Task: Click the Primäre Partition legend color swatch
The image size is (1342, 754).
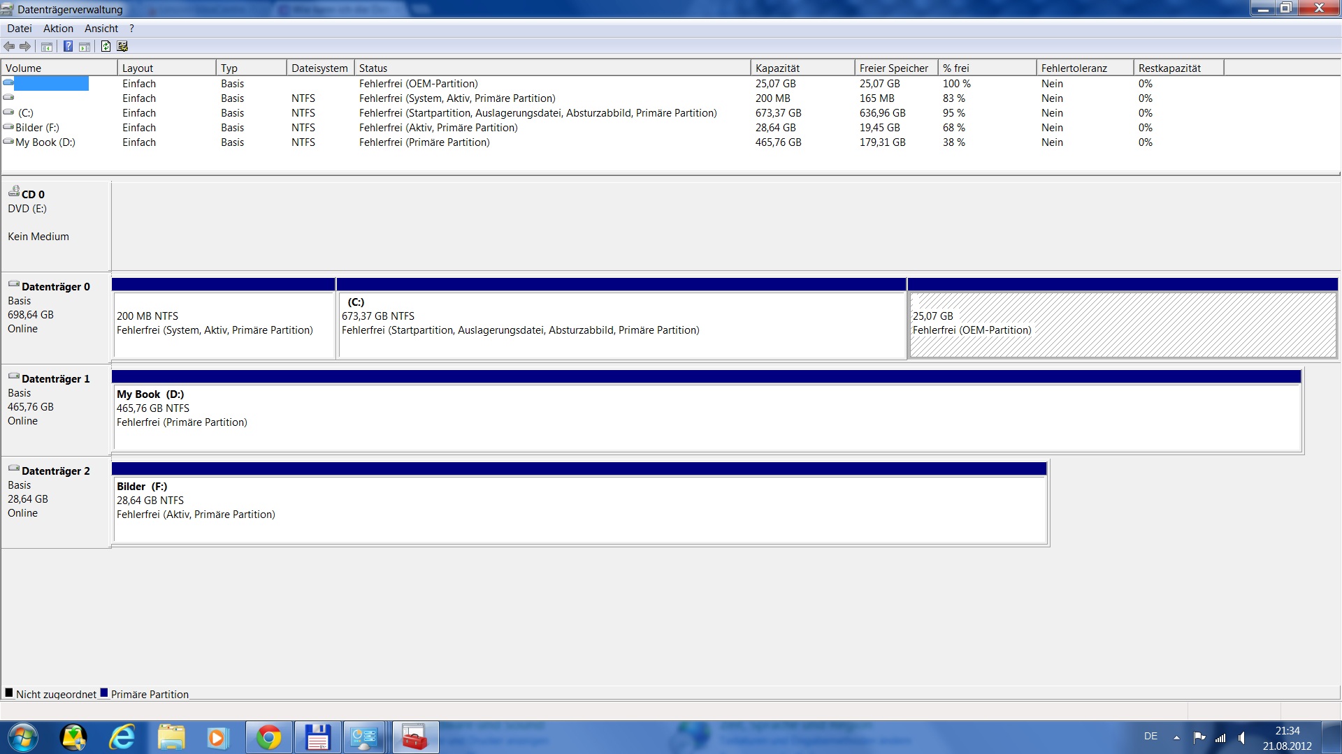Action: (x=104, y=693)
